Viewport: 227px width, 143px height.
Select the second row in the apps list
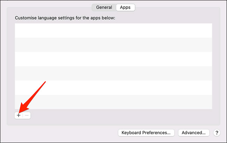113,45
